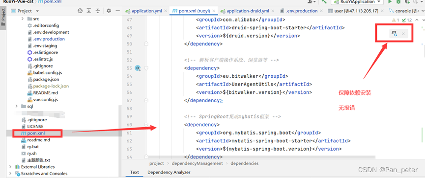Close the application-druid.yml tab
Image resolution: width=425 pixels, height=178 pixels.
coord(273,11)
